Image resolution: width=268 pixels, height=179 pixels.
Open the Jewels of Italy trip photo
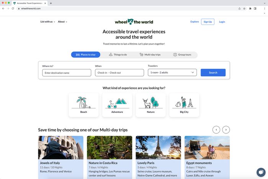[x=60, y=148]
